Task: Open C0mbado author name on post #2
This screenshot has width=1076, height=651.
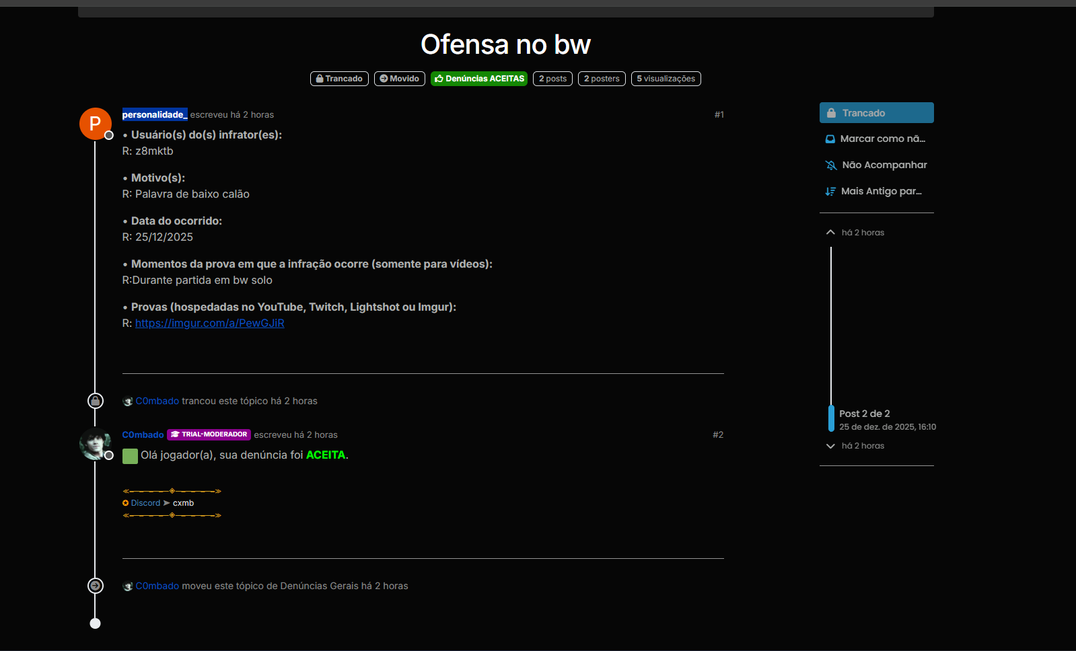Action: 143,434
